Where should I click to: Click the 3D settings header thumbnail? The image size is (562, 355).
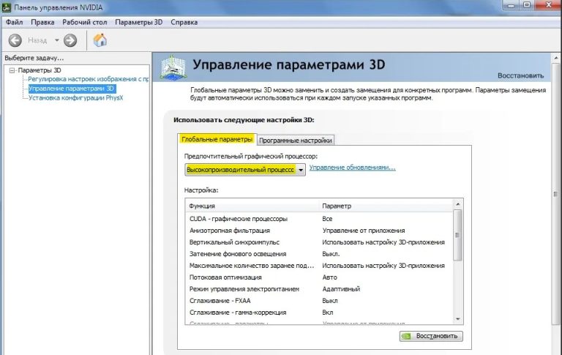point(173,67)
